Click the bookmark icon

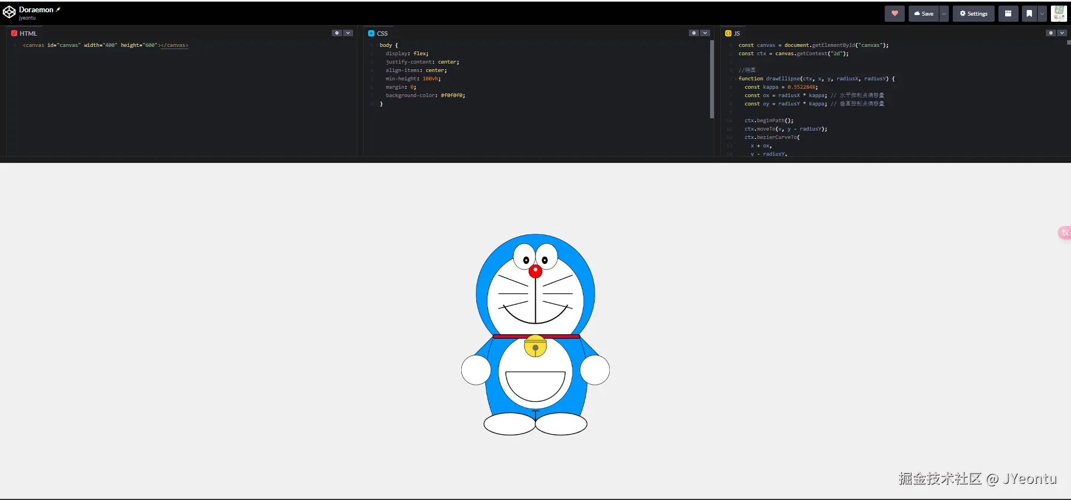point(1029,13)
